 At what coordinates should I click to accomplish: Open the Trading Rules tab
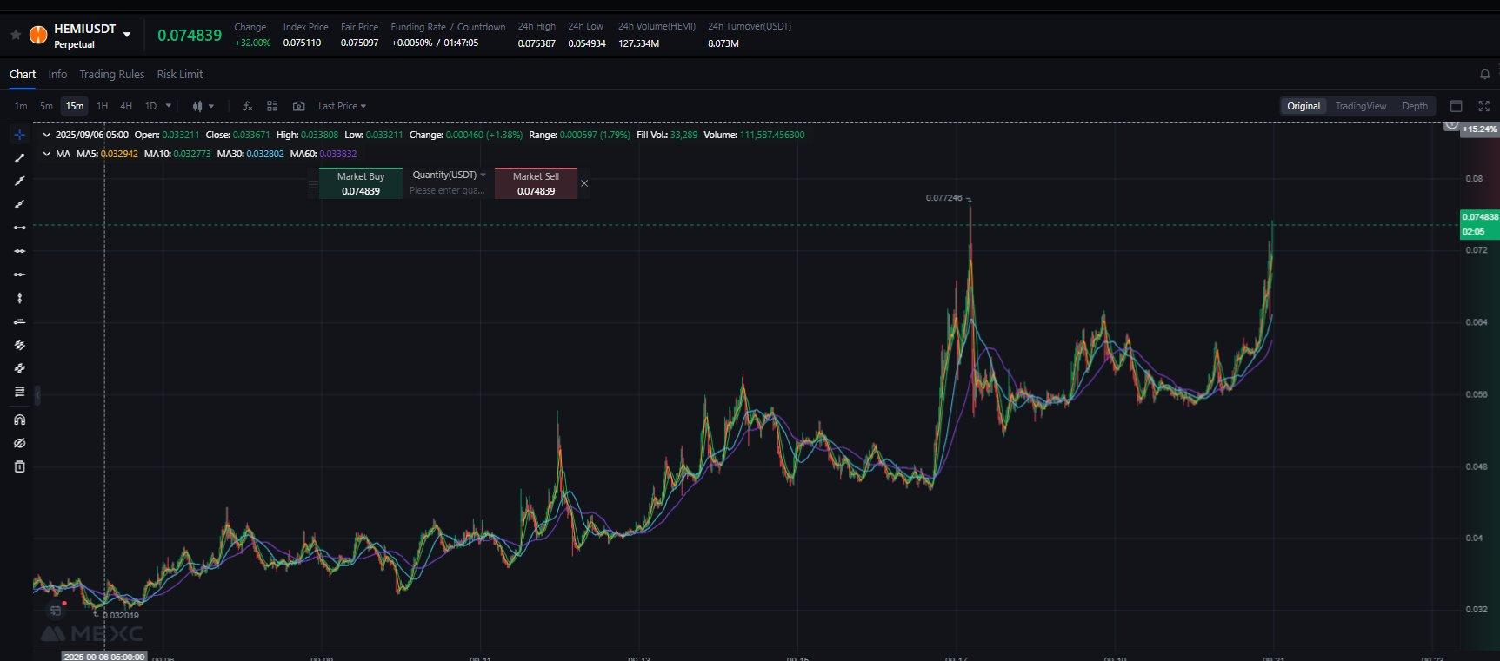point(111,75)
